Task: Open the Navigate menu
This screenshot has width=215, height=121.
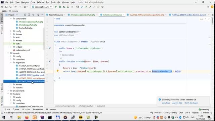Action: point(25,2)
